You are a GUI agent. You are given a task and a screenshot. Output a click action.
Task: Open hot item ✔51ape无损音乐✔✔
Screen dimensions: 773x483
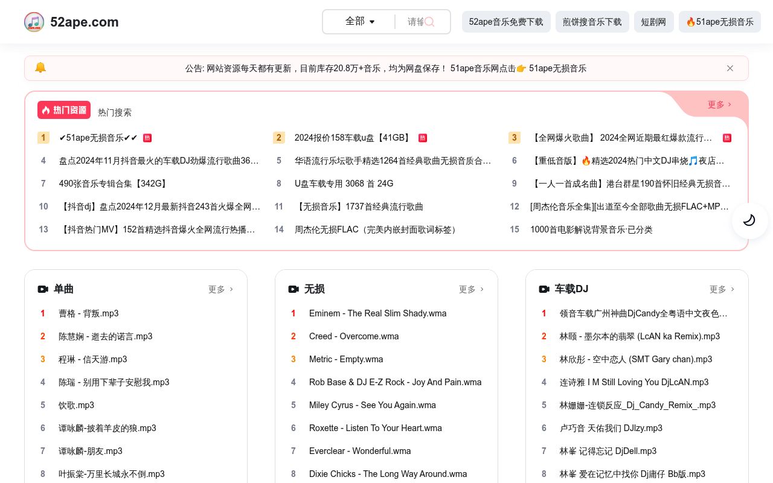click(98, 138)
